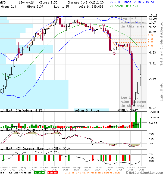Click the red circle marker below the low candle
The width and height of the screenshot is (163, 174).
[x=114, y=53]
